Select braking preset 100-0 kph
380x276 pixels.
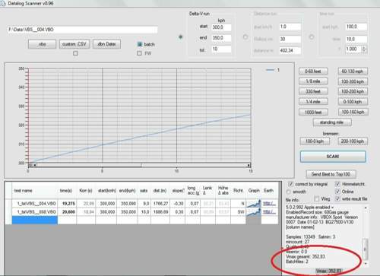(x=315, y=141)
